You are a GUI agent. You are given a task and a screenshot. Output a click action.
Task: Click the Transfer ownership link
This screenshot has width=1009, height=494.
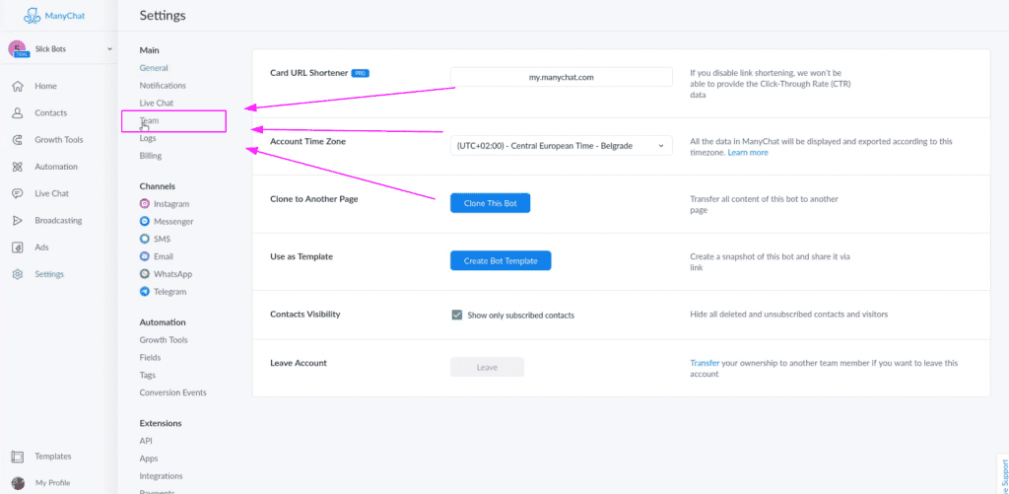point(705,363)
